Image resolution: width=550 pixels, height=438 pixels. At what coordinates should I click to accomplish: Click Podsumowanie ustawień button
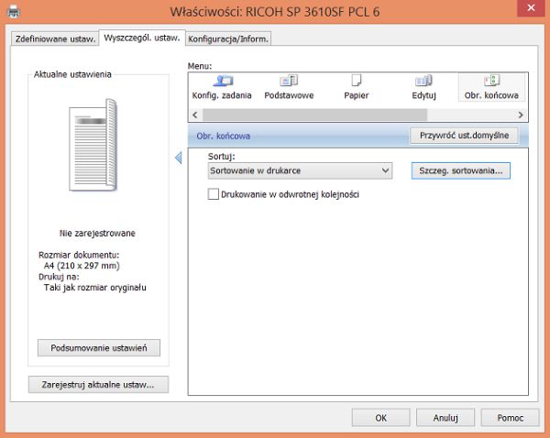tap(99, 348)
